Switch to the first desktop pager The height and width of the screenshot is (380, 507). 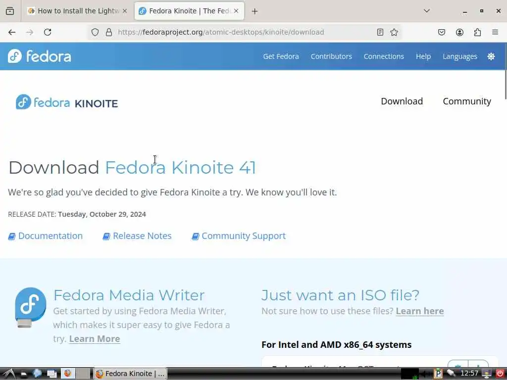click(x=68, y=374)
